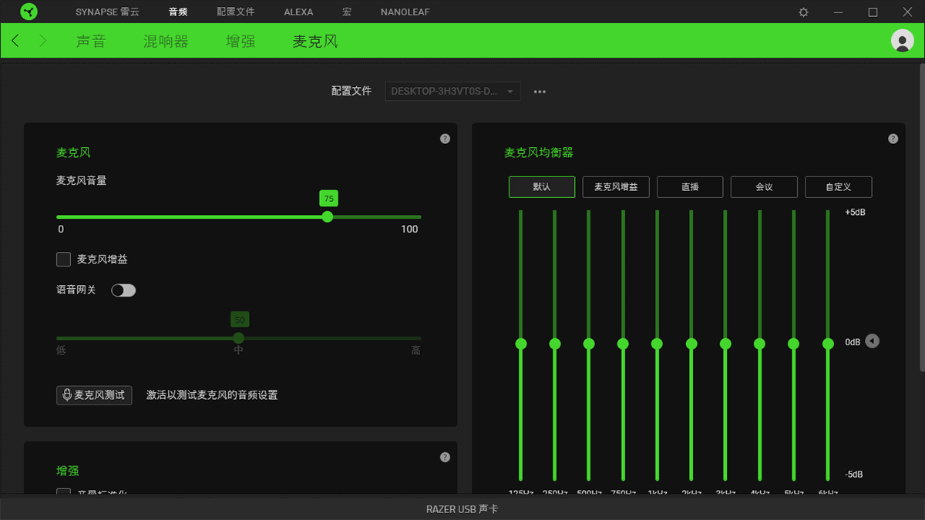
Task: Click the Razer logo icon
Action: tap(29, 12)
